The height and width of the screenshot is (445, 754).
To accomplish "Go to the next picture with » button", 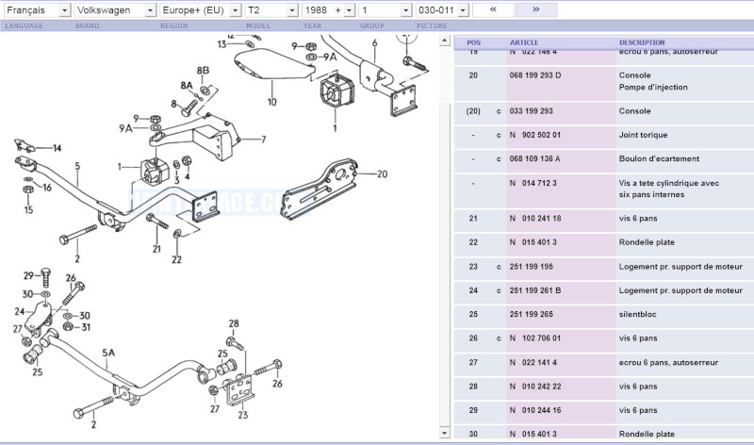I will coord(534,9).
